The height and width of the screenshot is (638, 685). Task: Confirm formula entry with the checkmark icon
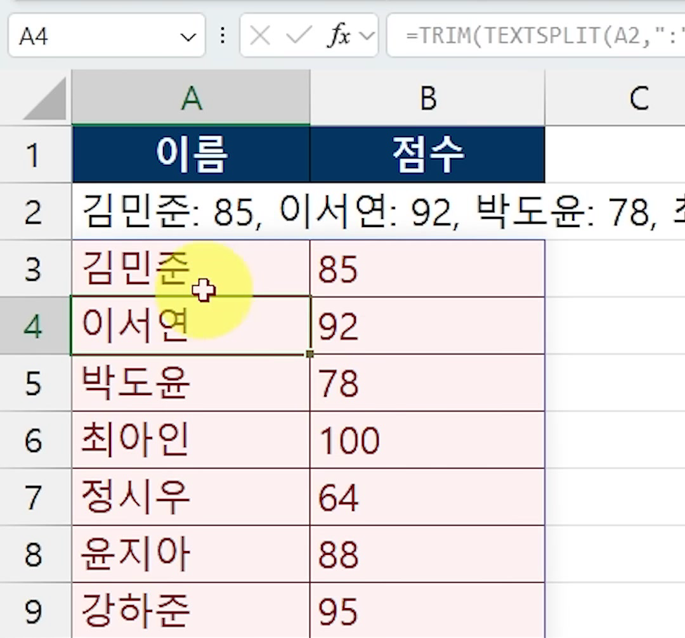pos(299,36)
